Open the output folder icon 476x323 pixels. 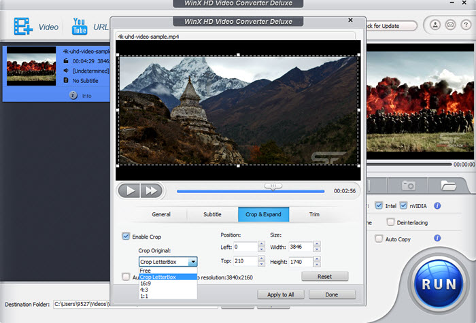click(448, 185)
